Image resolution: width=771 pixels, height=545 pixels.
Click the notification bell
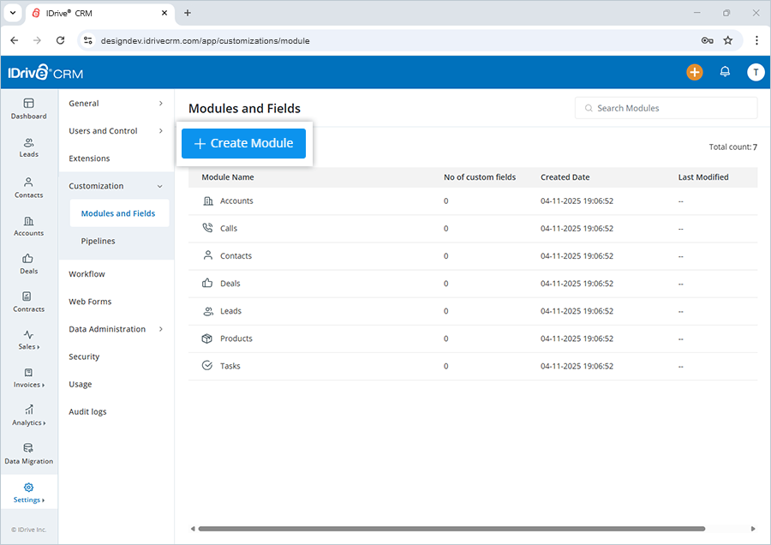[x=725, y=72]
